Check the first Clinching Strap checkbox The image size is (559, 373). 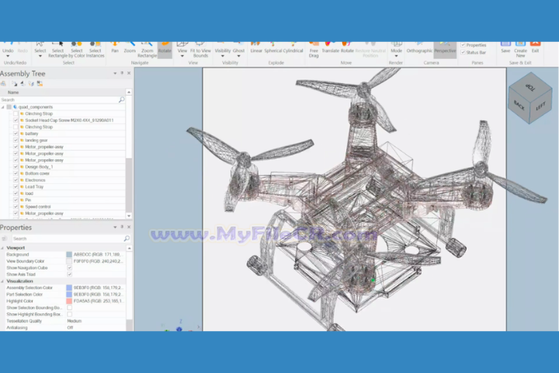pos(16,113)
